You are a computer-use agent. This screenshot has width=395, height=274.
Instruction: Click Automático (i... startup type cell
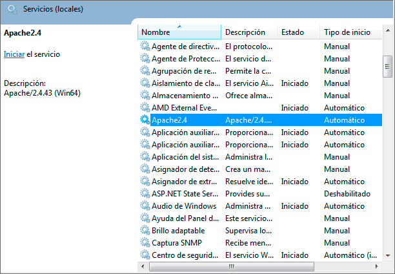(350, 255)
